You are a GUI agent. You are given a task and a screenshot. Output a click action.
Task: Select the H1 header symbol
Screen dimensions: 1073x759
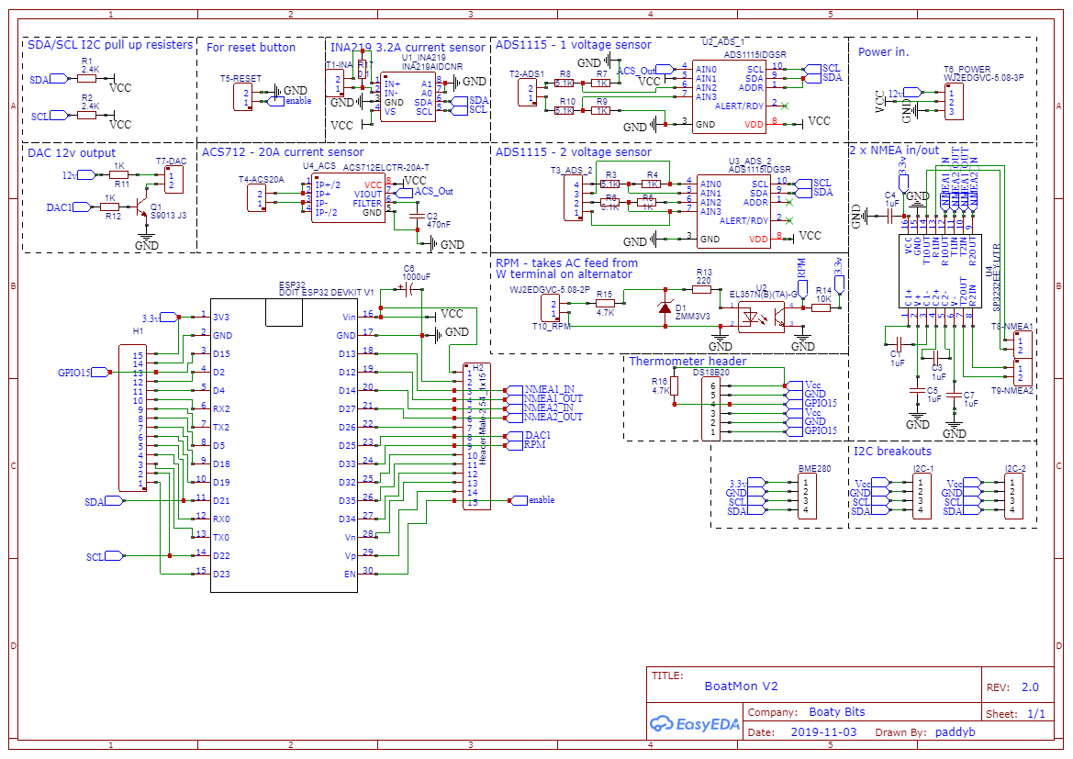(133, 419)
